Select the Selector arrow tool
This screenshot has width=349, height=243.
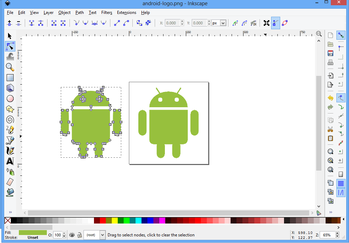click(x=10, y=36)
